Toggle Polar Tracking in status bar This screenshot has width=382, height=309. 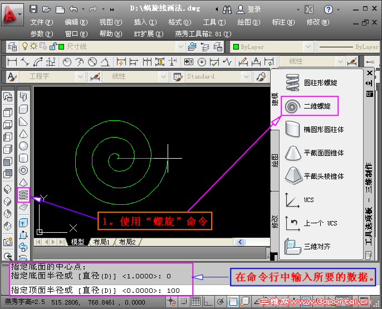coord(221,302)
